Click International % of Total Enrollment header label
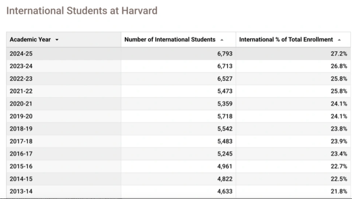Image resolution: width=352 pixels, height=199 pixels. click(286, 40)
